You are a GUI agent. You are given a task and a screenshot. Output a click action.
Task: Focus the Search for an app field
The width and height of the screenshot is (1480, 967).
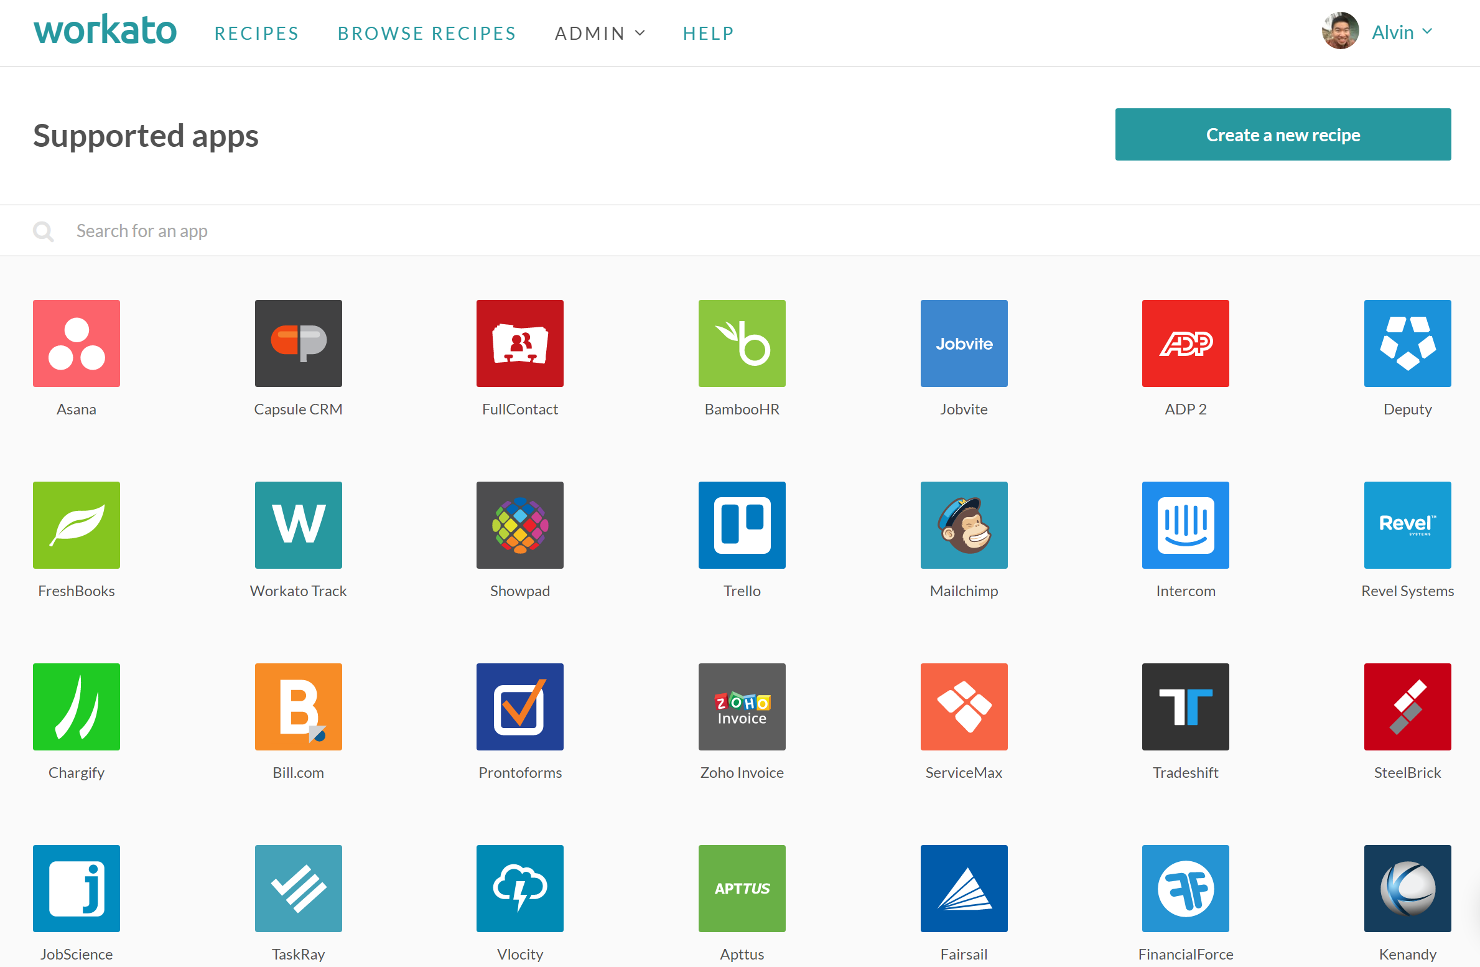[740, 231]
